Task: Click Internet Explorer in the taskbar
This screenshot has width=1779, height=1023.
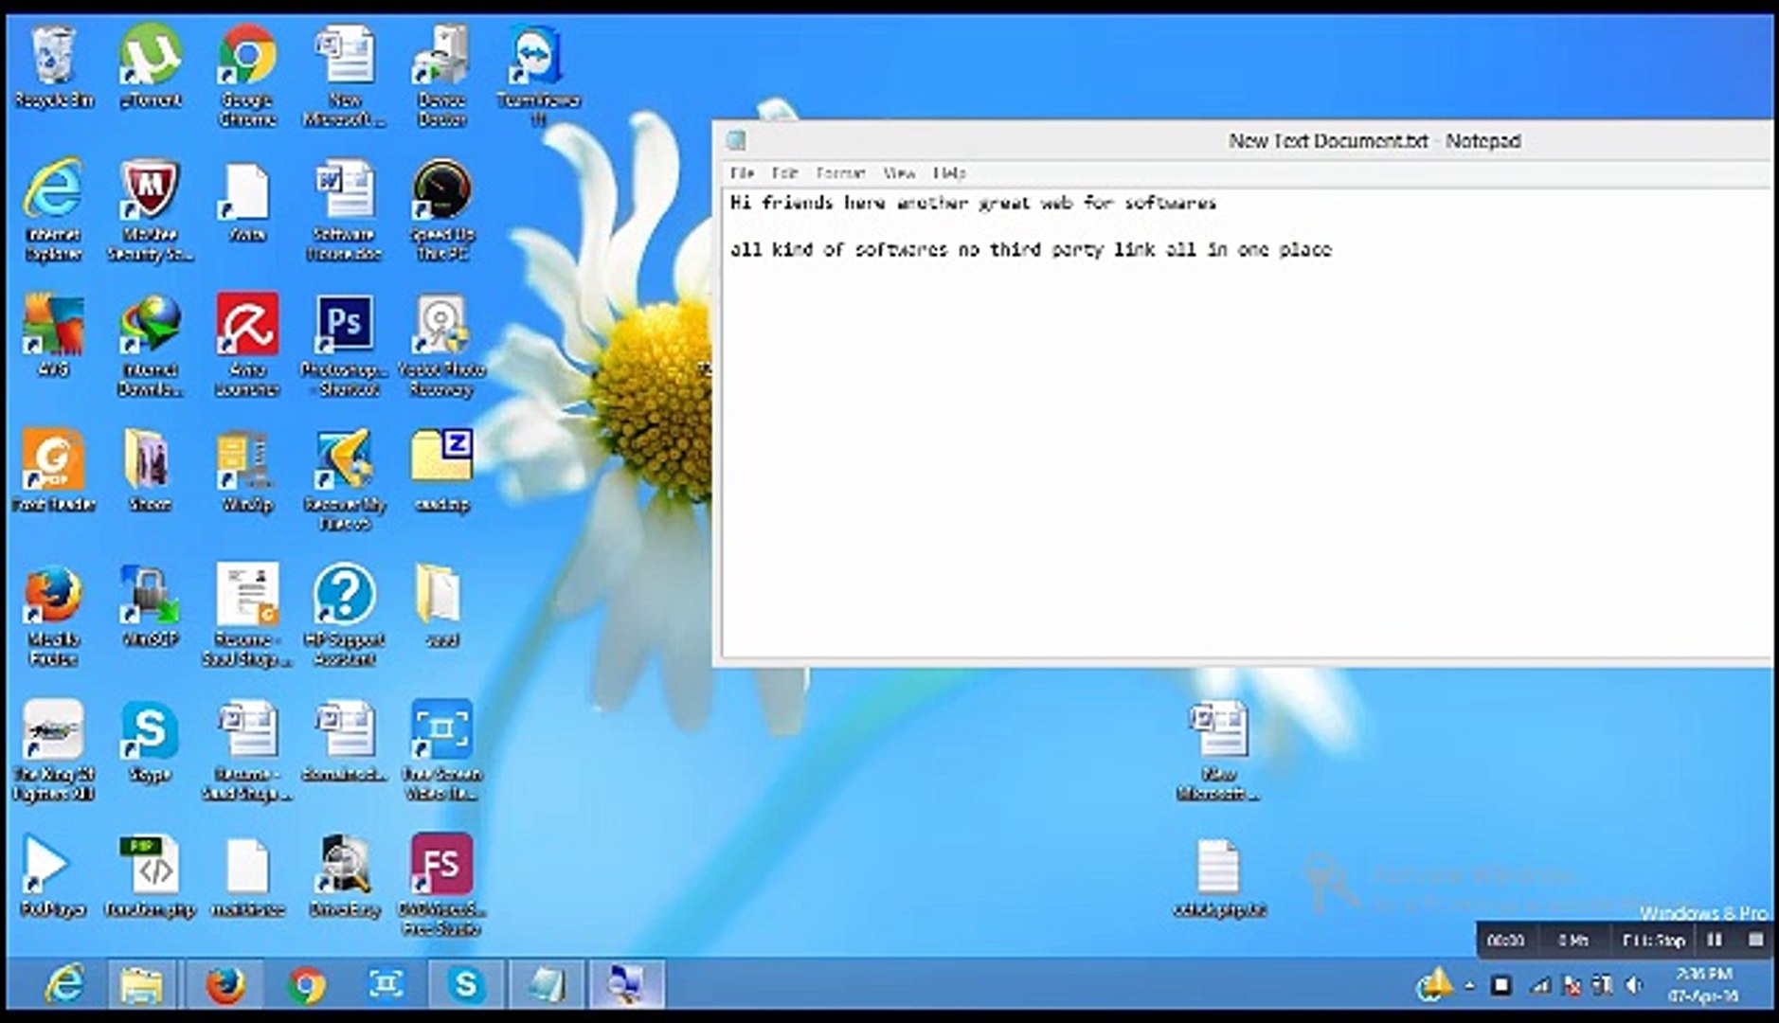Action: [64, 985]
